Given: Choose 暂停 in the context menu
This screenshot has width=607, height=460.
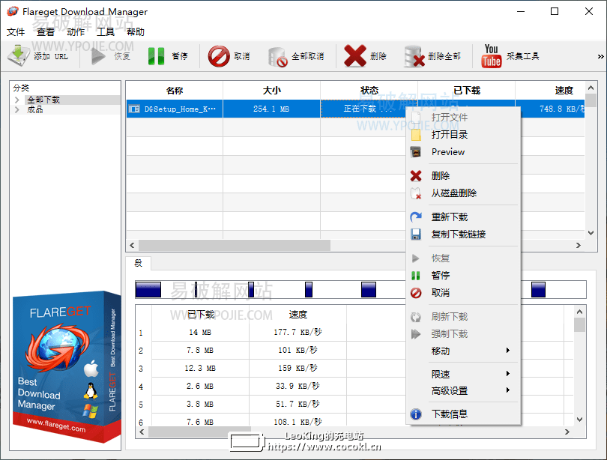Looking at the screenshot, I should click(x=441, y=276).
